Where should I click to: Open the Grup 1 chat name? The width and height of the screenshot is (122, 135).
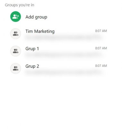click(x=32, y=49)
